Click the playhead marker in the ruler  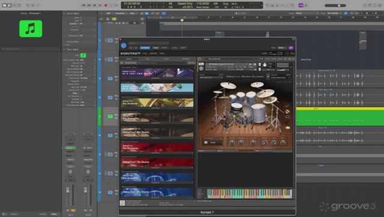tap(182, 20)
